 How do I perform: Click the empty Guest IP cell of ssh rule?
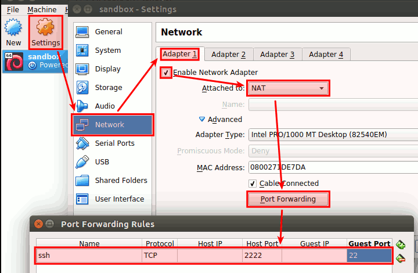click(x=314, y=256)
